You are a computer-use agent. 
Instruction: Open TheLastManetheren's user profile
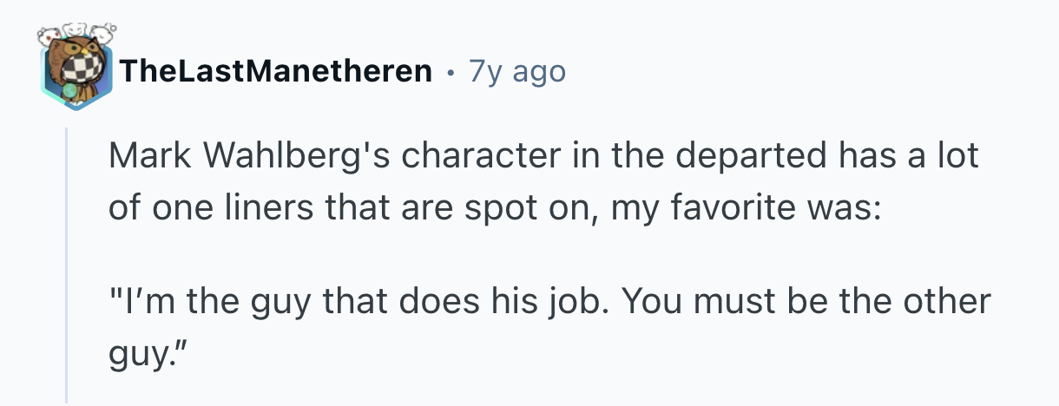[277, 71]
